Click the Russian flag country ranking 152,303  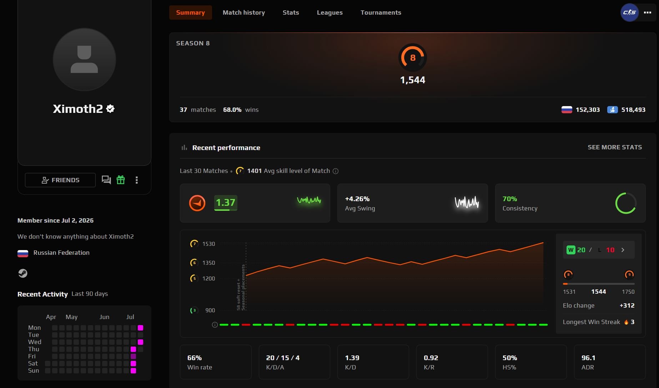pyautogui.click(x=567, y=110)
